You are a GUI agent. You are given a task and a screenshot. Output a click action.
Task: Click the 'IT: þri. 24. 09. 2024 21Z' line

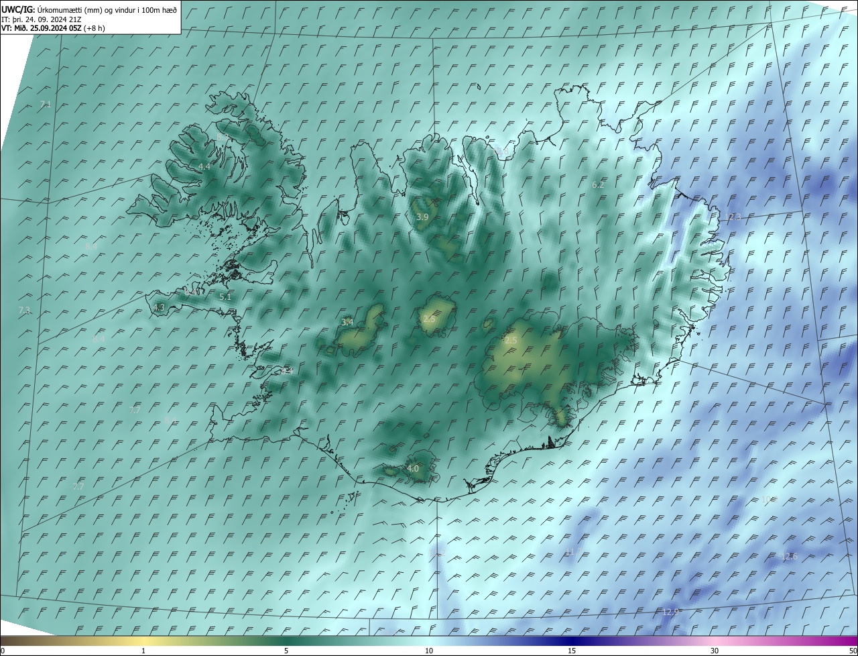click(42, 19)
